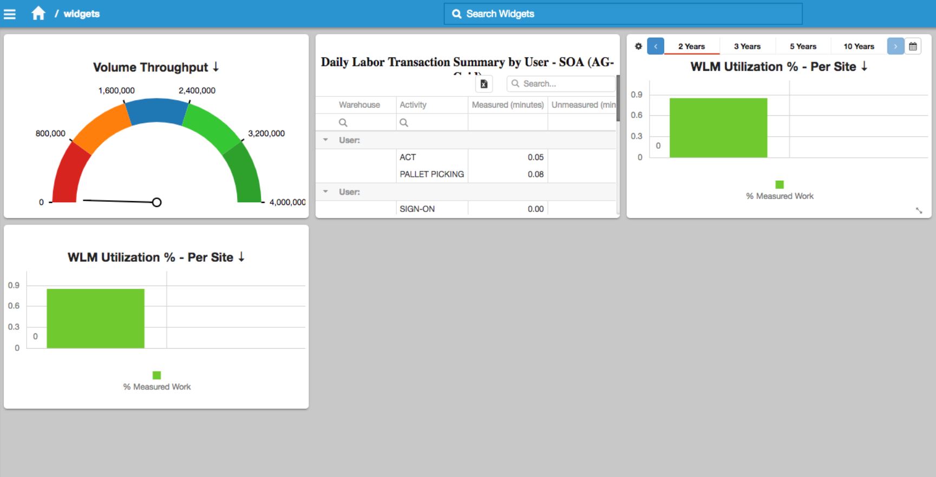Click the Warehouse column filter magnifier icon
This screenshot has width=936, height=477.
pos(343,123)
